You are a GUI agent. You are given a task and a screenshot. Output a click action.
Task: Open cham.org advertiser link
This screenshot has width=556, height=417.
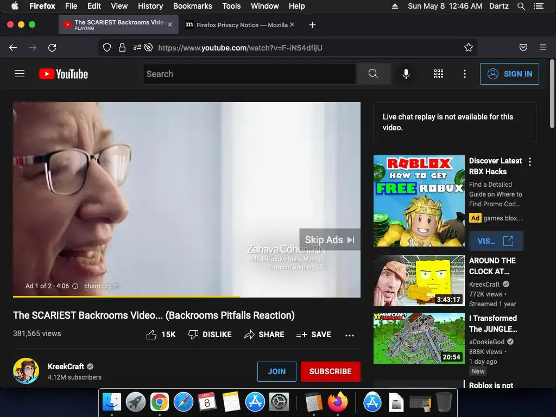pyautogui.click(x=102, y=286)
